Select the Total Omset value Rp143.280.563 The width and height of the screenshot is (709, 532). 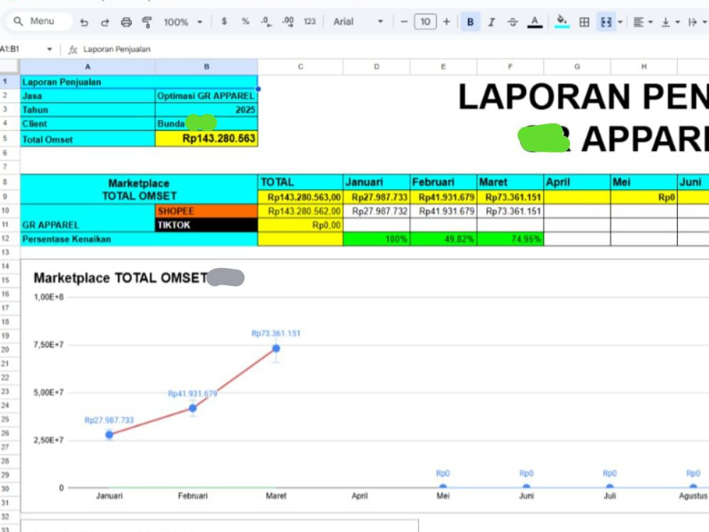(x=206, y=138)
